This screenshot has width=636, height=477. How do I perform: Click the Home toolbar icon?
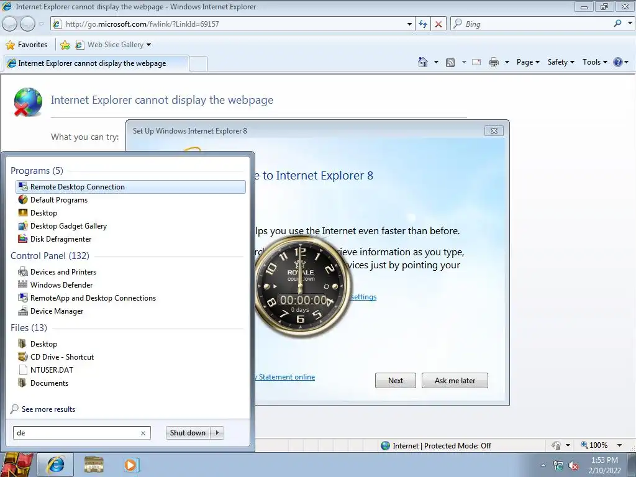[423, 62]
